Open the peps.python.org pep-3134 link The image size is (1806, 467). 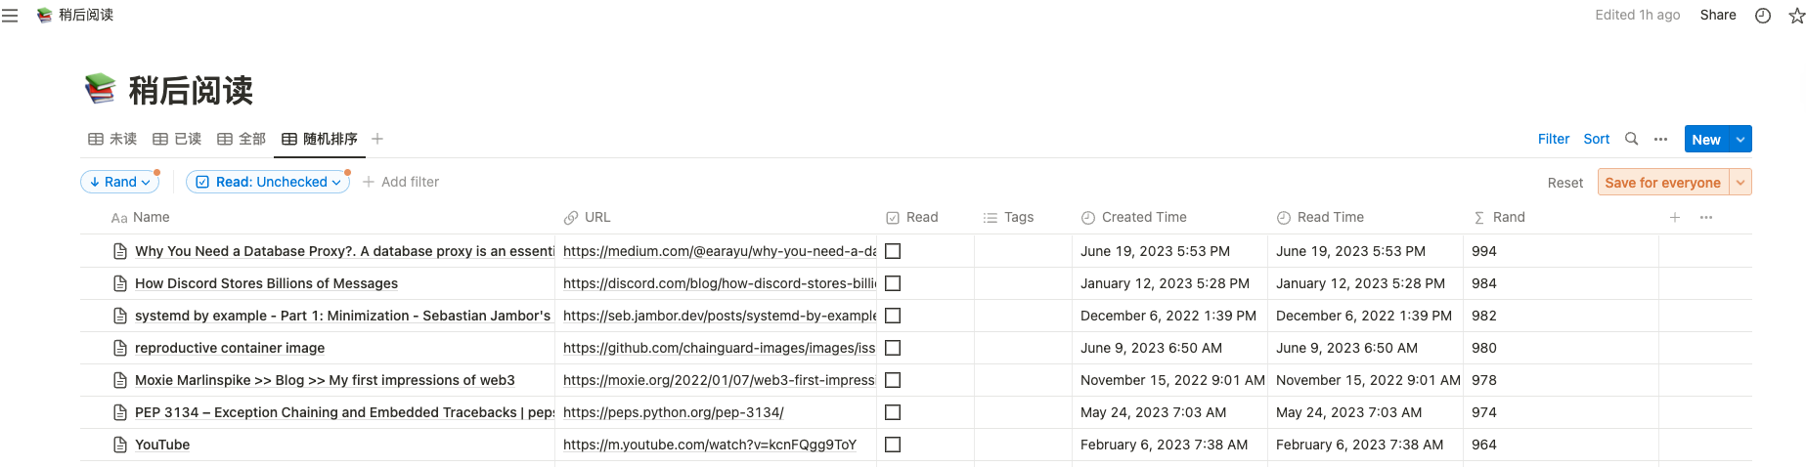673,412
